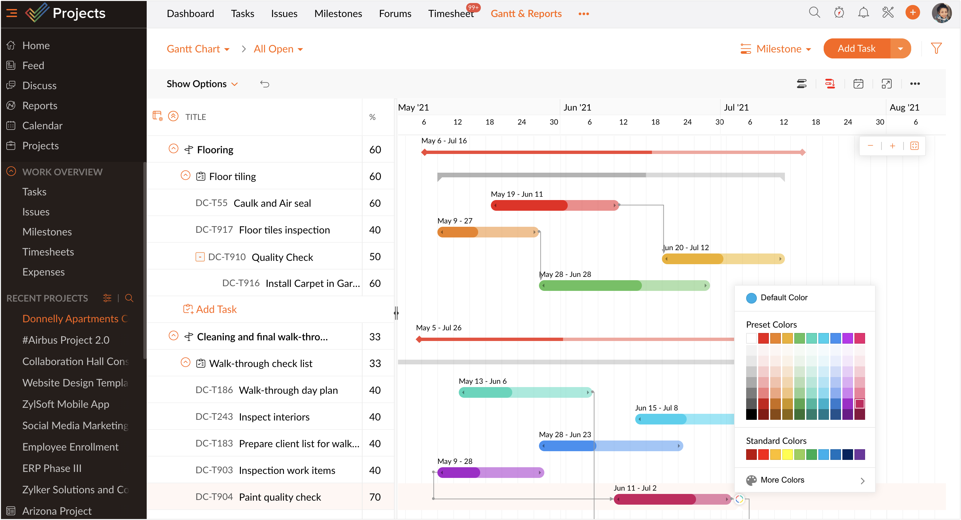Open notifications bell icon

[863, 13]
